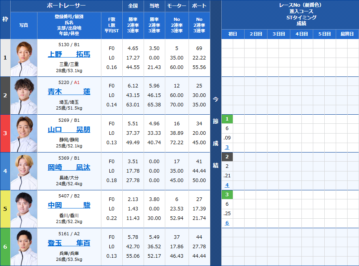Click branch text 長崎/大分
Viewport: 359px width, 266px height.
coord(69,177)
